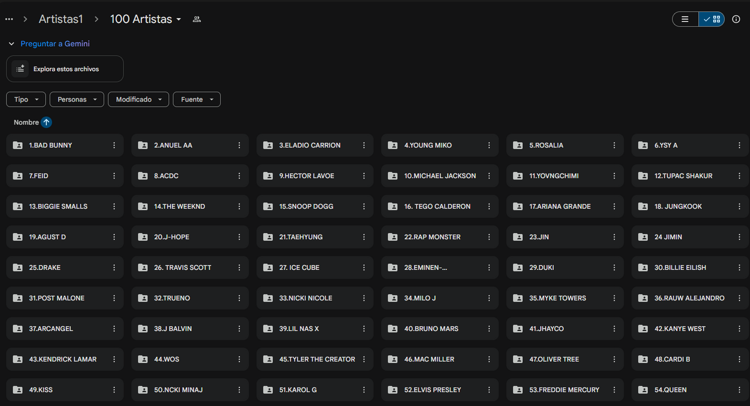Viewport: 750px width, 406px height.
Task: Open more options for 4.YOUNG MIKO folder
Action: (489, 145)
